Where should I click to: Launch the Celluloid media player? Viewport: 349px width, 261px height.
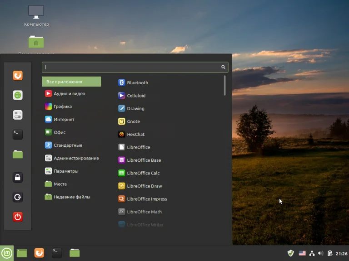[136, 96]
